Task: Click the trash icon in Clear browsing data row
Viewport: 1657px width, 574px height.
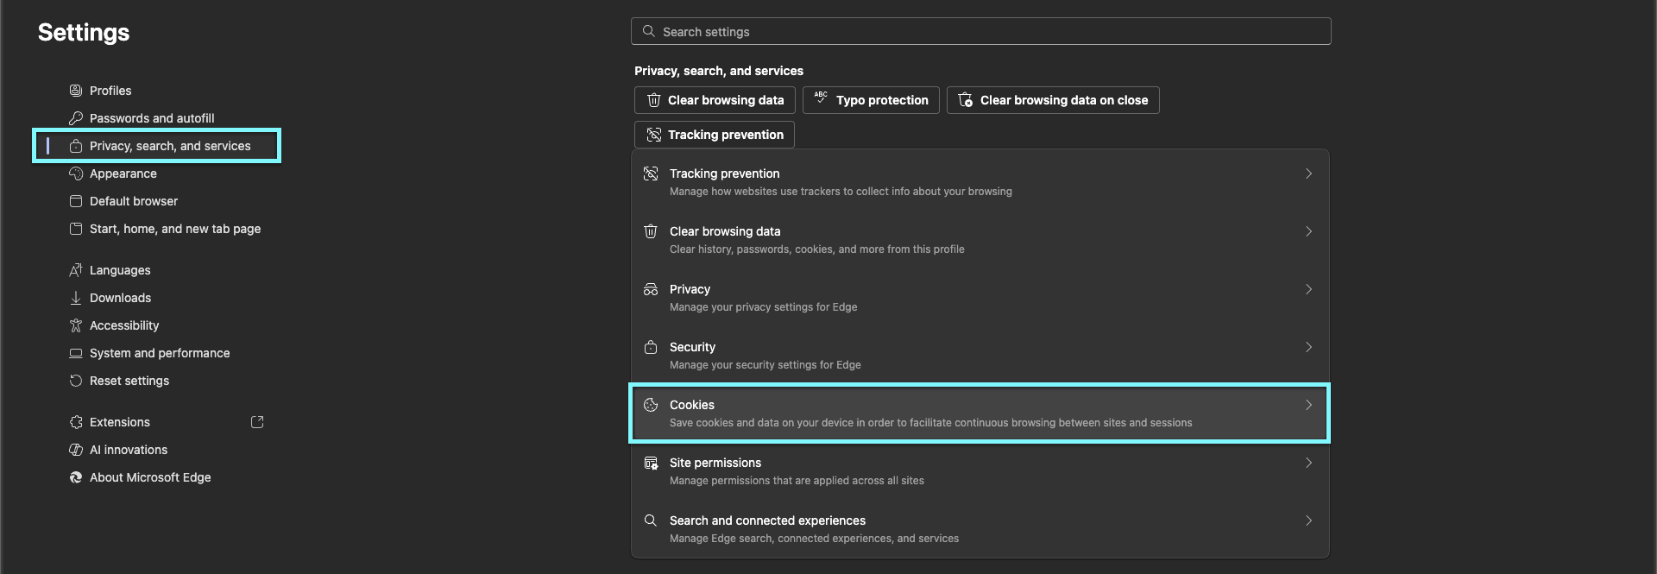Action: pos(651,231)
